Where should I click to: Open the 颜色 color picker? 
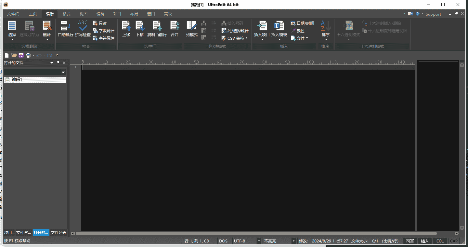click(298, 31)
